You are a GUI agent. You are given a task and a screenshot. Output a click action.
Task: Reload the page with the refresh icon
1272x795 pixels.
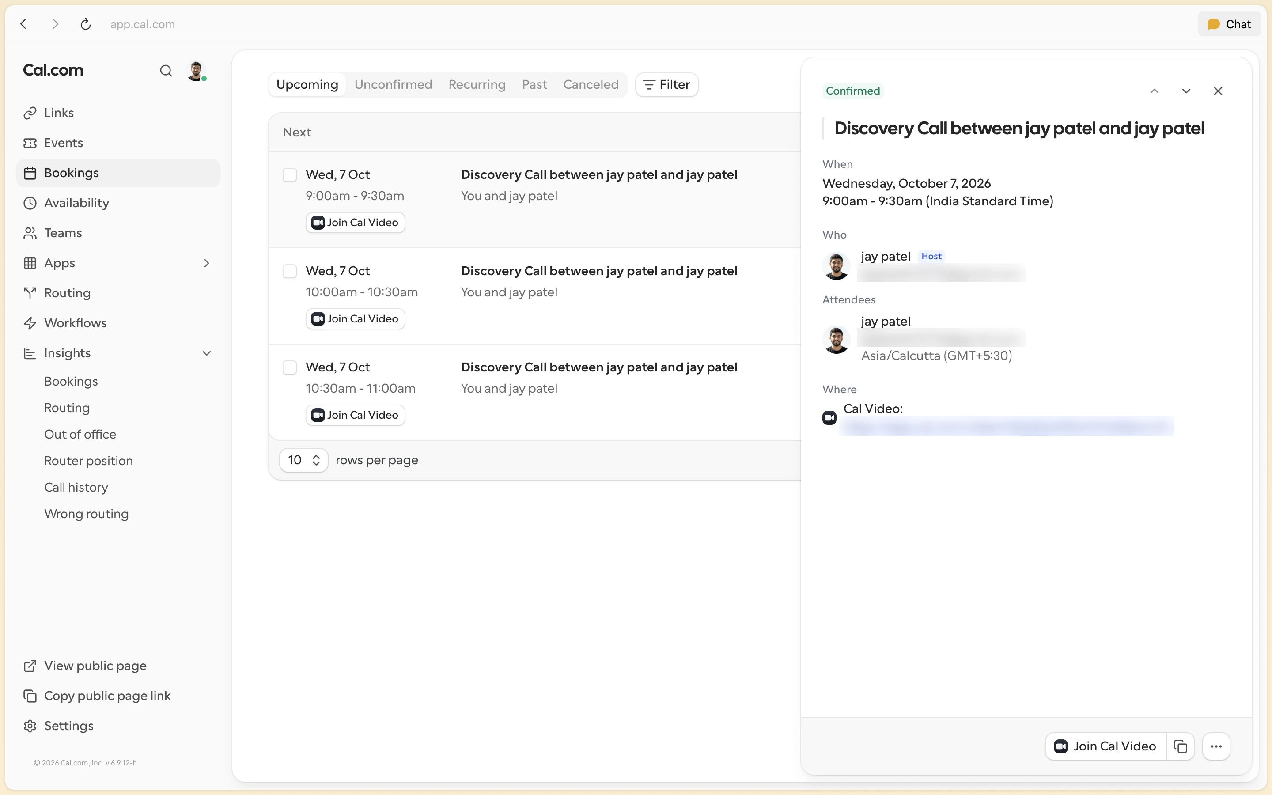(86, 24)
